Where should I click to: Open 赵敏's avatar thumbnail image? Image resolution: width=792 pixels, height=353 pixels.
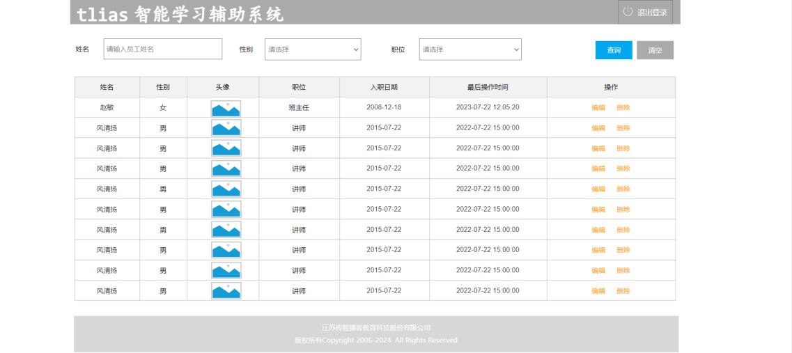(226, 108)
